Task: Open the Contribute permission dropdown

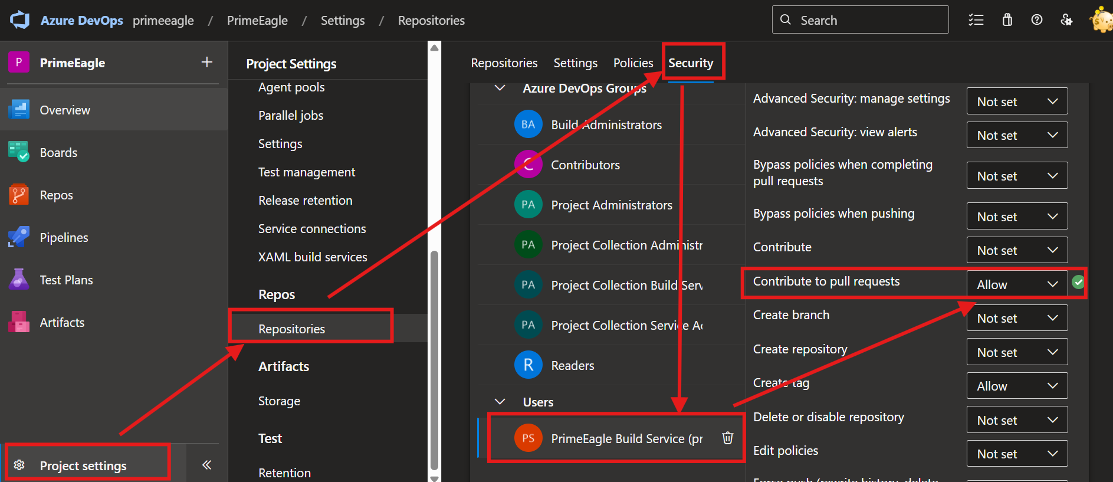Action: tap(1017, 250)
